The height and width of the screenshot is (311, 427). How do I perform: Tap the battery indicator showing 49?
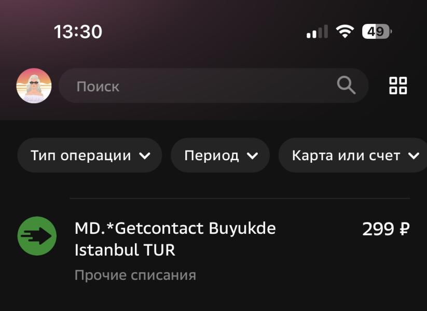click(377, 32)
